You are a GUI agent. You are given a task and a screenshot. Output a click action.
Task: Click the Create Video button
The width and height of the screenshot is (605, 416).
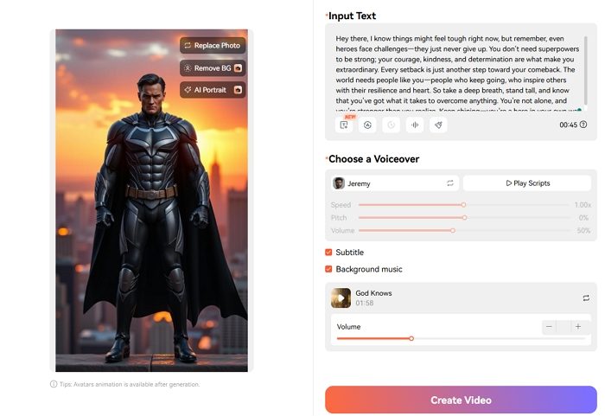[x=461, y=400]
